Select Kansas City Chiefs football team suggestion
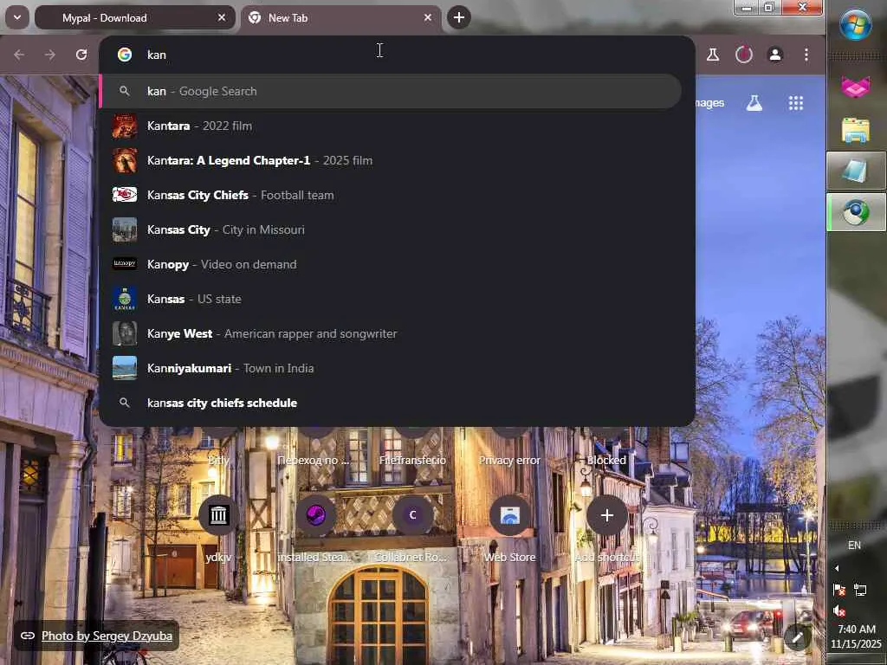 [391, 195]
